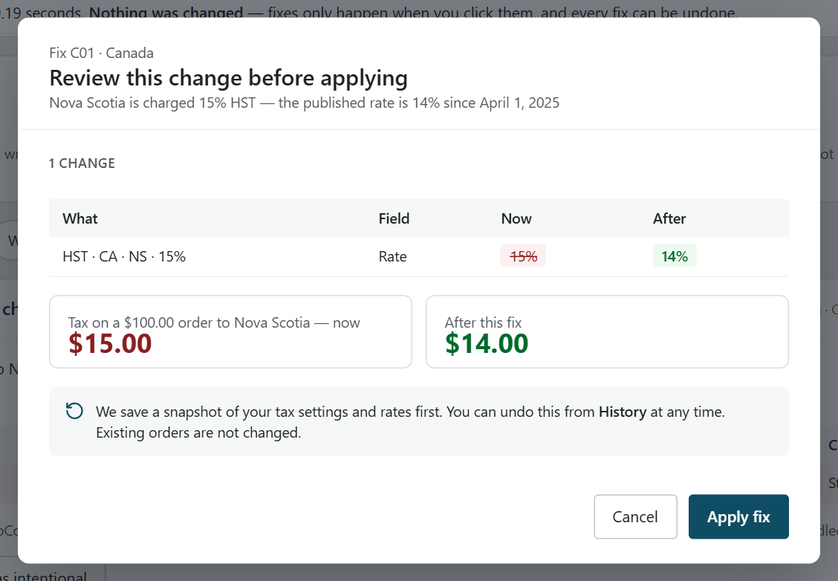Screen dimensions: 838x581
Task: Click the What column header
Action: 80,218
